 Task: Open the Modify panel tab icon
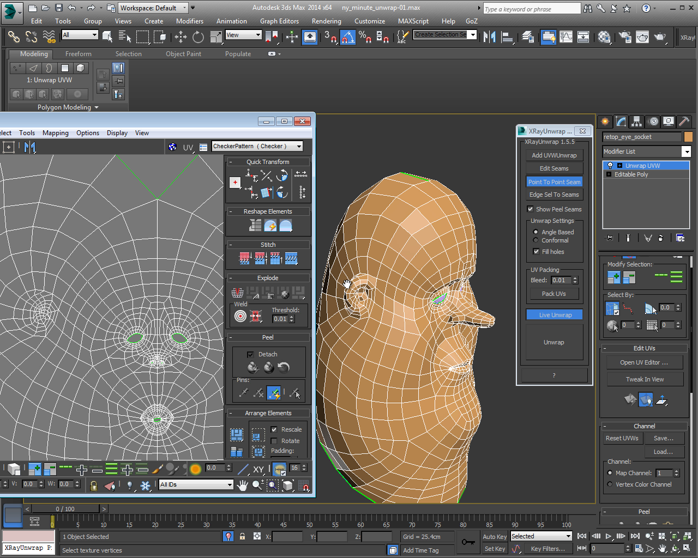pyautogui.click(x=621, y=121)
